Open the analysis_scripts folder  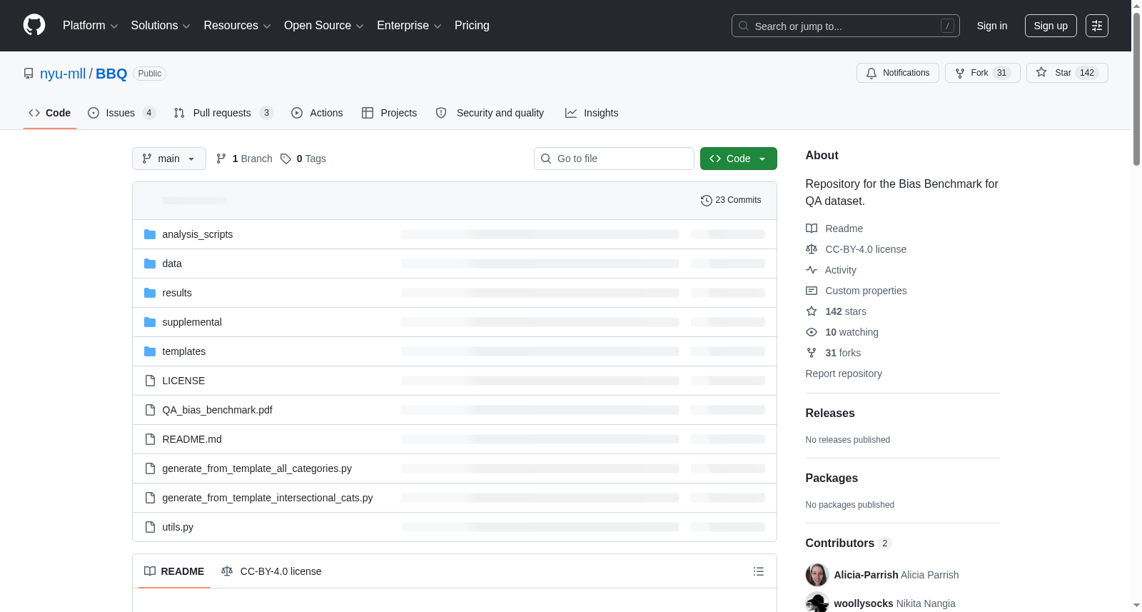[198, 234]
